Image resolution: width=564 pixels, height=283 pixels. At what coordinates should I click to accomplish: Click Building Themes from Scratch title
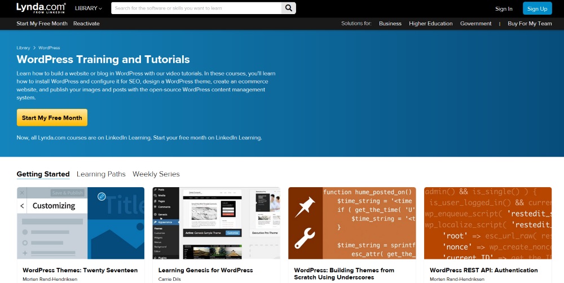(x=344, y=273)
